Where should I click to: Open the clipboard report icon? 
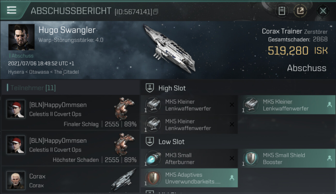pos(282,11)
